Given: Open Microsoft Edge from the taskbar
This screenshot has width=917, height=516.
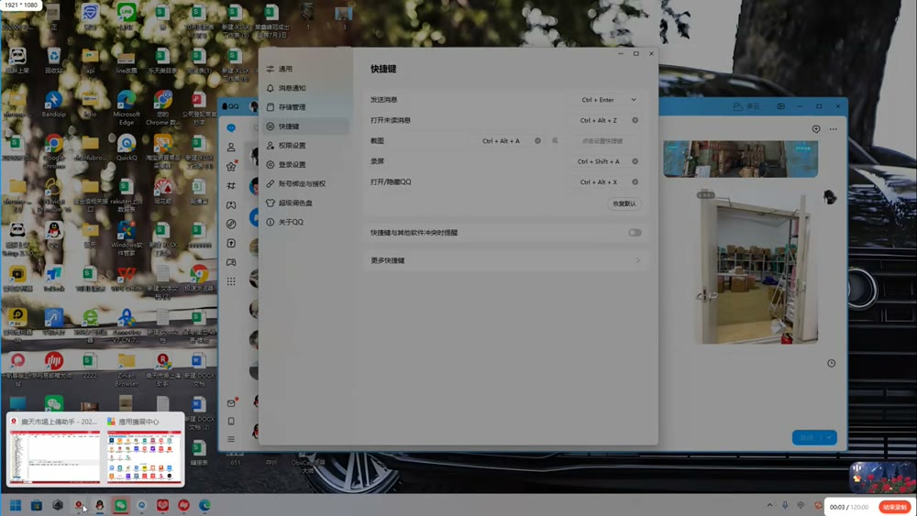Looking at the screenshot, I should coord(204,506).
